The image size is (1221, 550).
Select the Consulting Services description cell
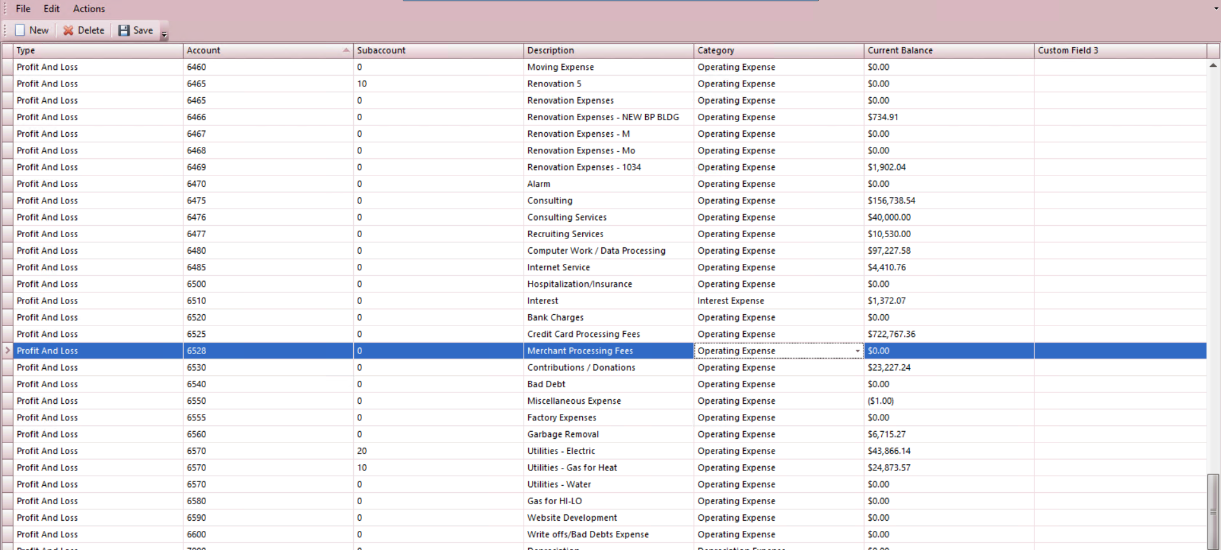pyautogui.click(x=567, y=217)
